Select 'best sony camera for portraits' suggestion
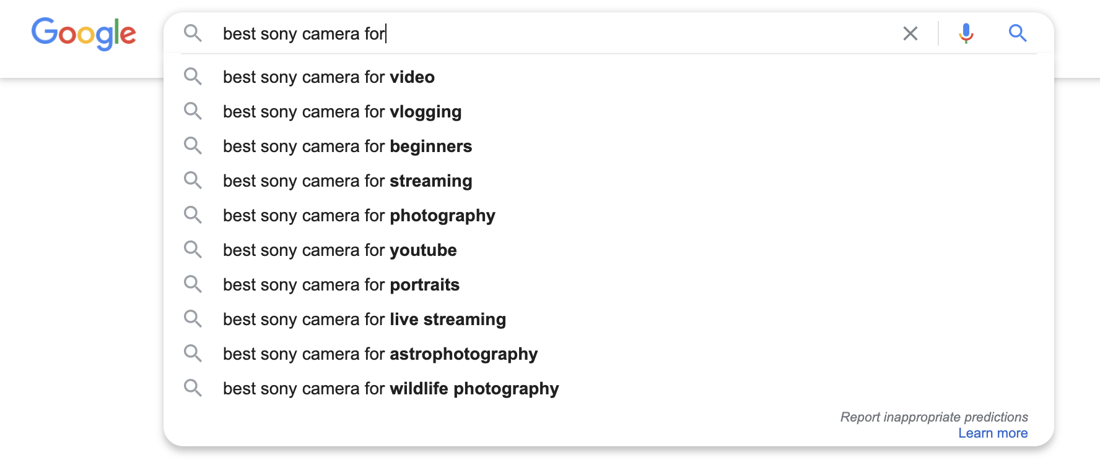Screen dimensions: 1100x471 click(x=609, y=284)
